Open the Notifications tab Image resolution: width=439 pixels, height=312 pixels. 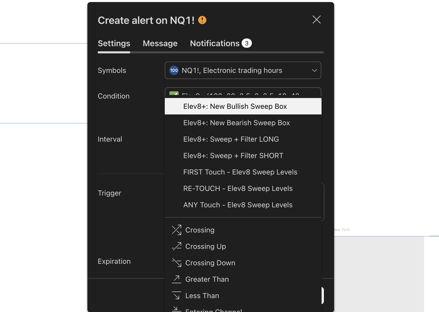[215, 43]
